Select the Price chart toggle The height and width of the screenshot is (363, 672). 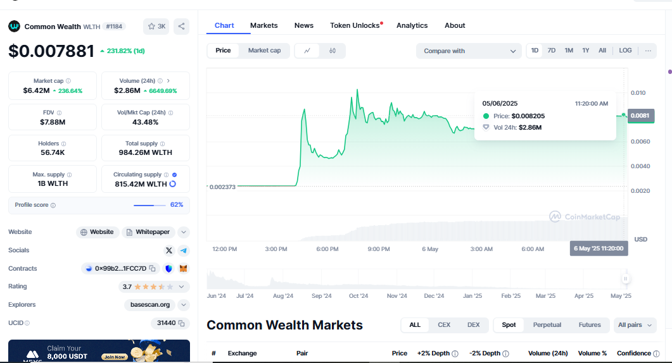[x=223, y=51]
